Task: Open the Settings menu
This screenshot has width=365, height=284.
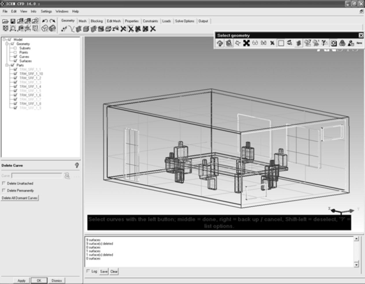Action: coord(46,12)
